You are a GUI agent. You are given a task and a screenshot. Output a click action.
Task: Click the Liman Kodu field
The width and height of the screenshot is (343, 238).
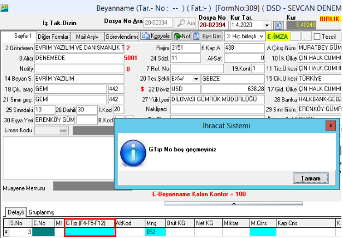(52, 130)
